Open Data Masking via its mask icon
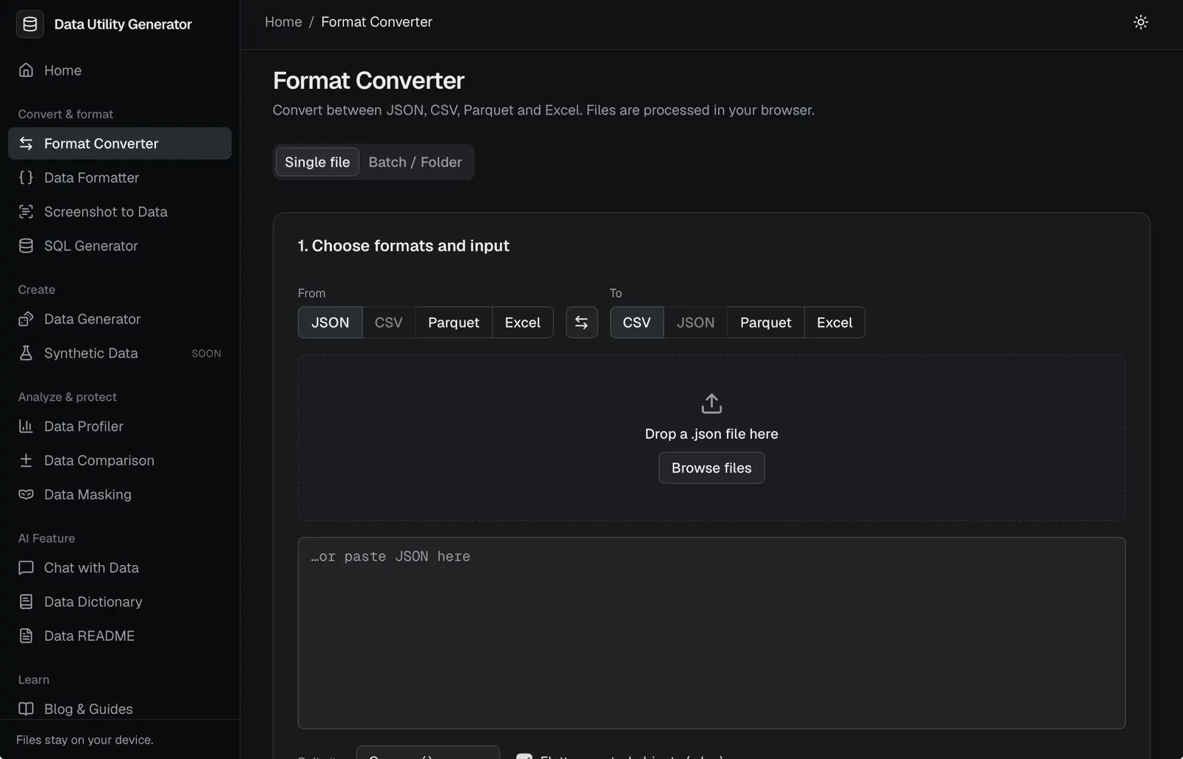The width and height of the screenshot is (1183, 759). click(26, 494)
